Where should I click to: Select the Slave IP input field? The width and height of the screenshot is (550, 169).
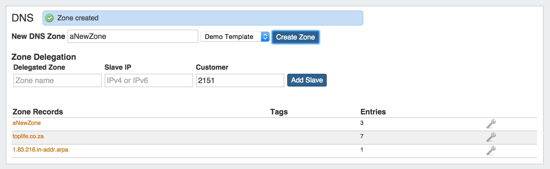pos(149,80)
